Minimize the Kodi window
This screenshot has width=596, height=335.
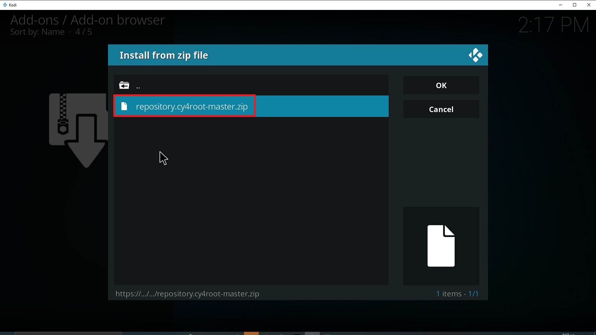561,5
